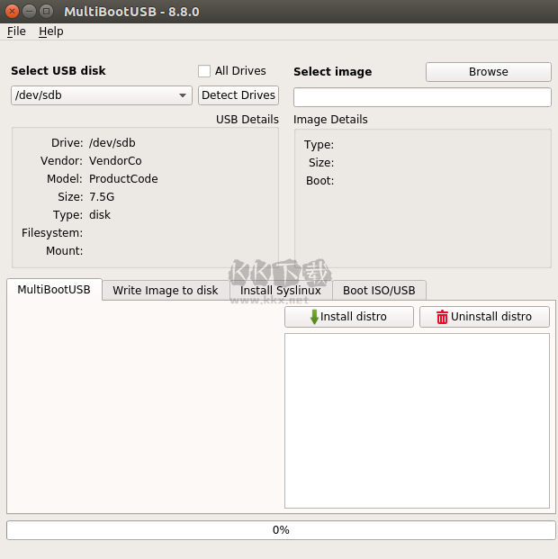
Task: Open the Help menu
Action: 50,32
